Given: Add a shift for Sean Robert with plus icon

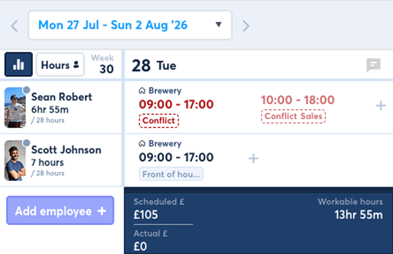Looking at the screenshot, I should point(381,106).
